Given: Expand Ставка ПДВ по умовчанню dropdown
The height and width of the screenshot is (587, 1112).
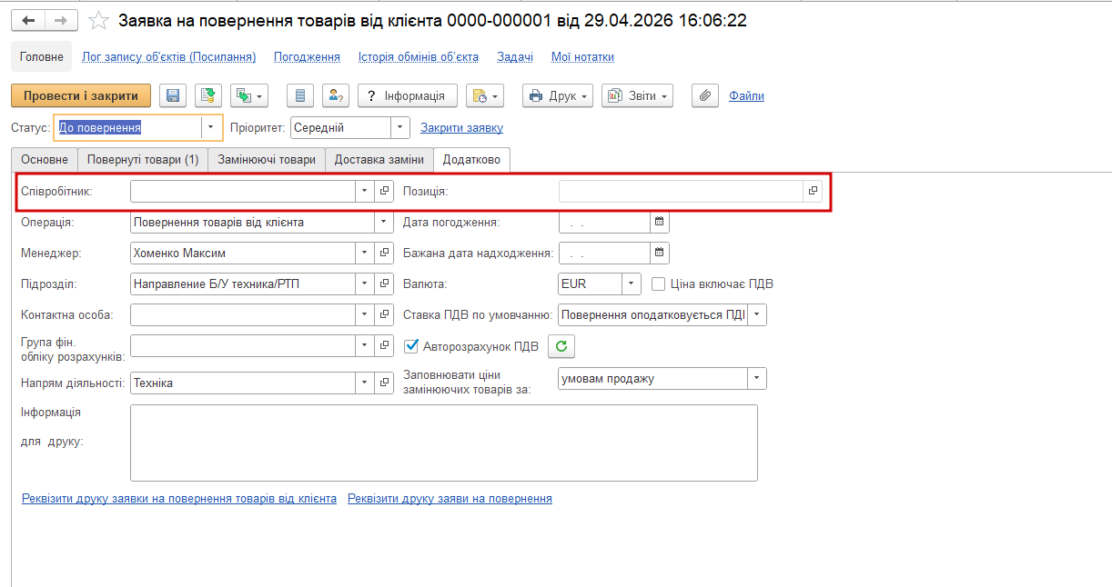Looking at the screenshot, I should (757, 315).
